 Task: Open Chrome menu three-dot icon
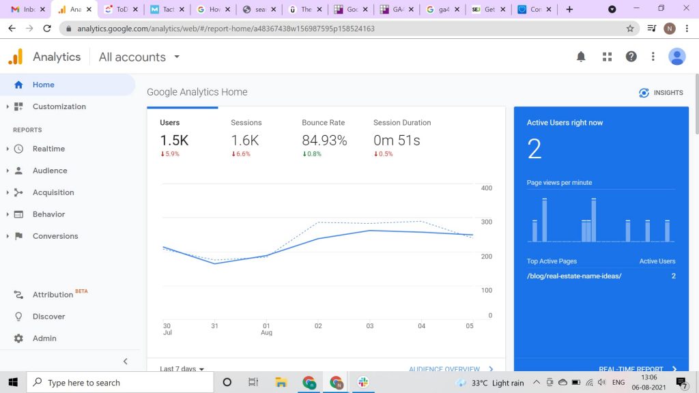[687, 29]
